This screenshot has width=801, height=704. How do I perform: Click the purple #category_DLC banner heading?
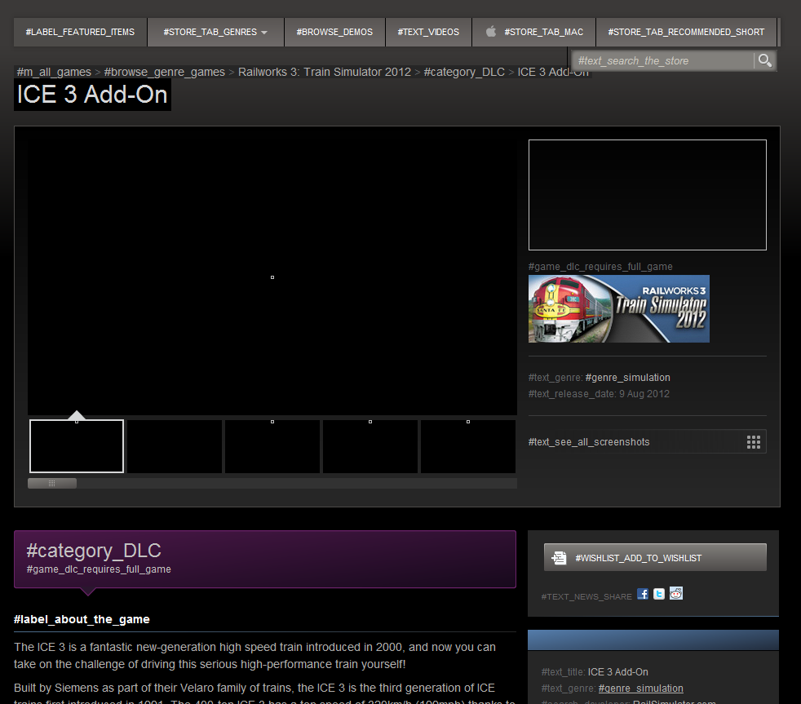pos(94,551)
